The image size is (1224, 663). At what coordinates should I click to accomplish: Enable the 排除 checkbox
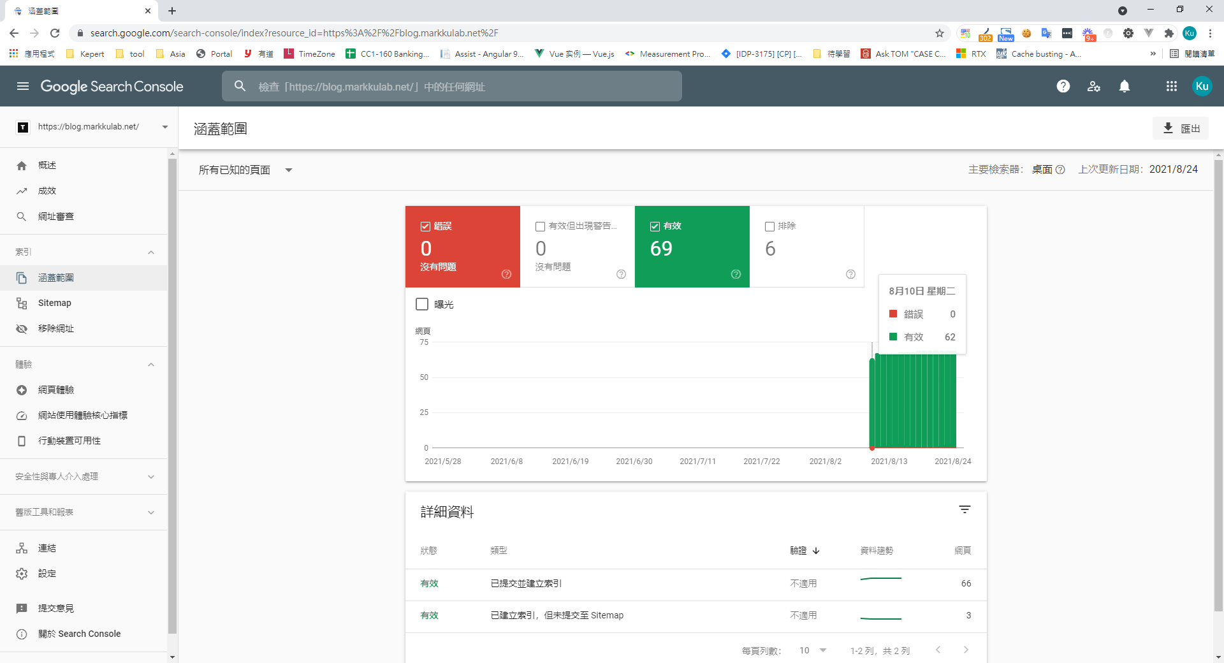(769, 226)
